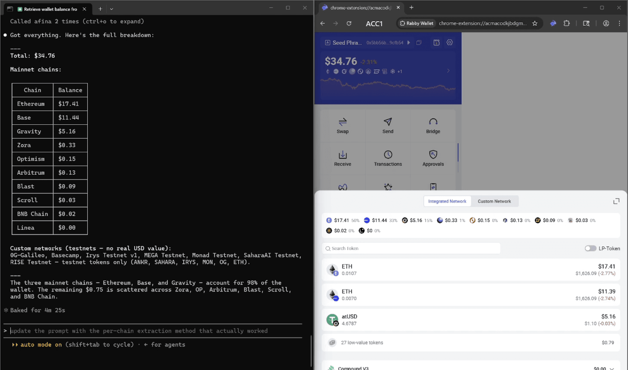Close the chrome-extension browser tab

pos(398,8)
